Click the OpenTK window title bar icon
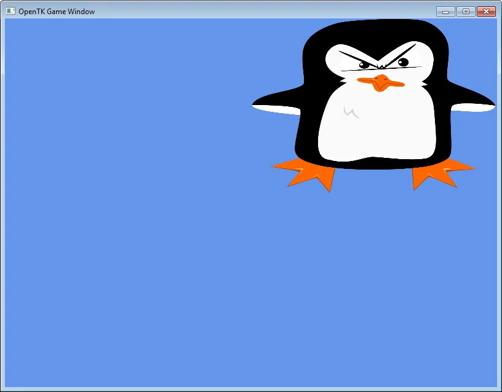The height and width of the screenshot is (392, 502). point(10,11)
